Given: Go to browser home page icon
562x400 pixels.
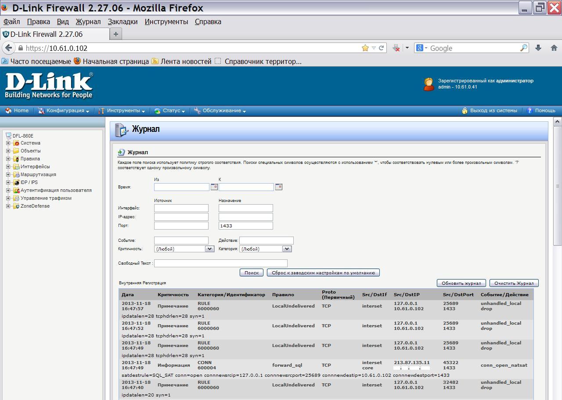Looking at the screenshot, I should coord(554,48).
